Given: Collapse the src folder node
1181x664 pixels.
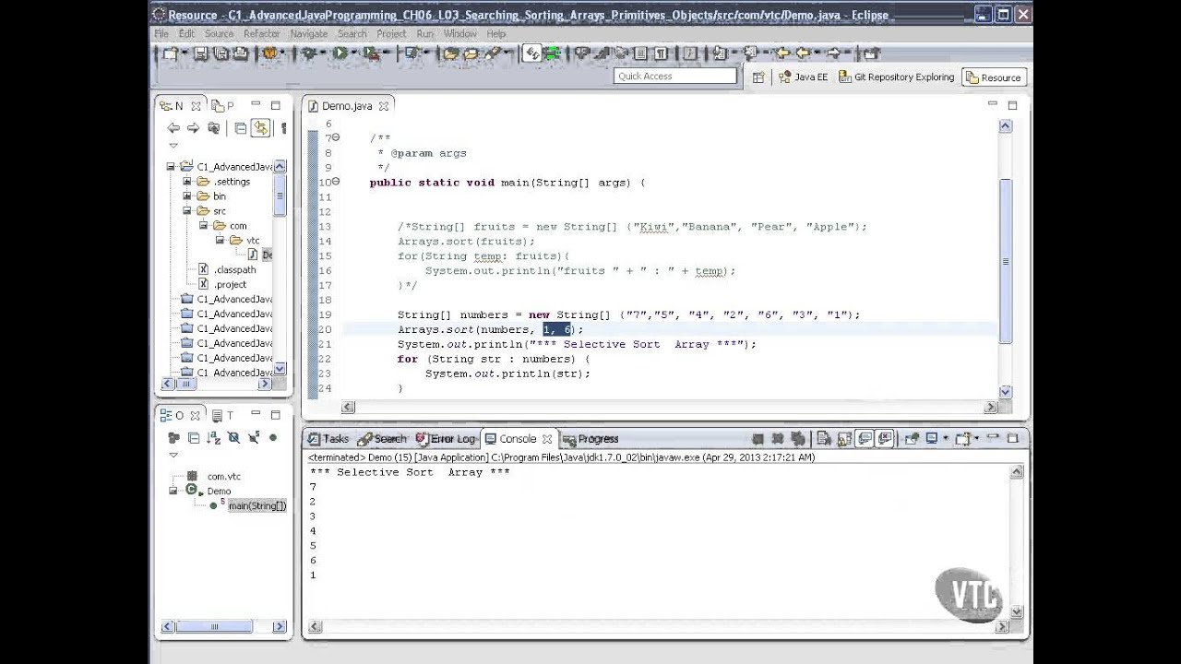Looking at the screenshot, I should pyautogui.click(x=186, y=211).
